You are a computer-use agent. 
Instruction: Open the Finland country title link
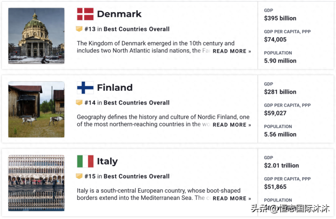[115, 88]
